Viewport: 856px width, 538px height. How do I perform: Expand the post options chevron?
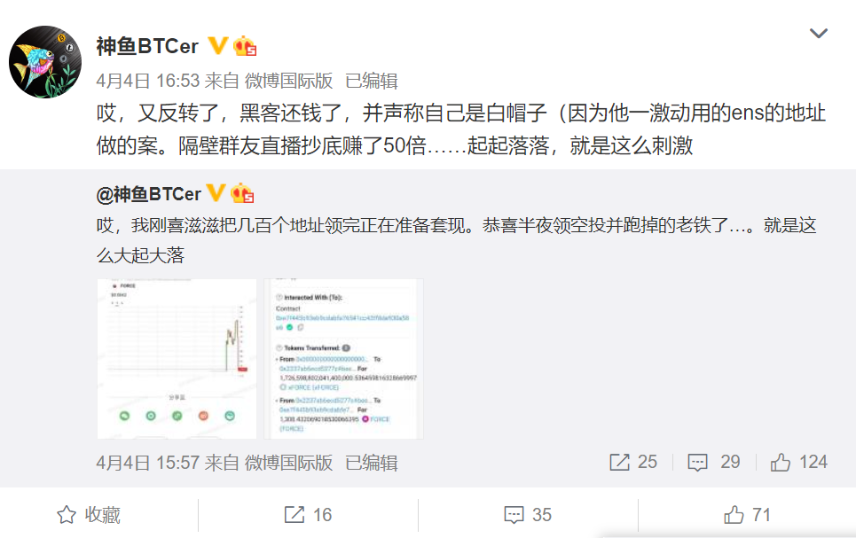[x=818, y=34]
